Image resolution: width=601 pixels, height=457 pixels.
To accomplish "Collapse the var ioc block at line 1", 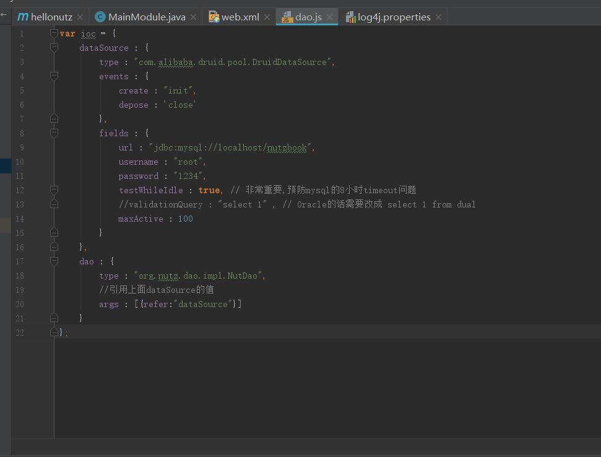I will 54,33.
